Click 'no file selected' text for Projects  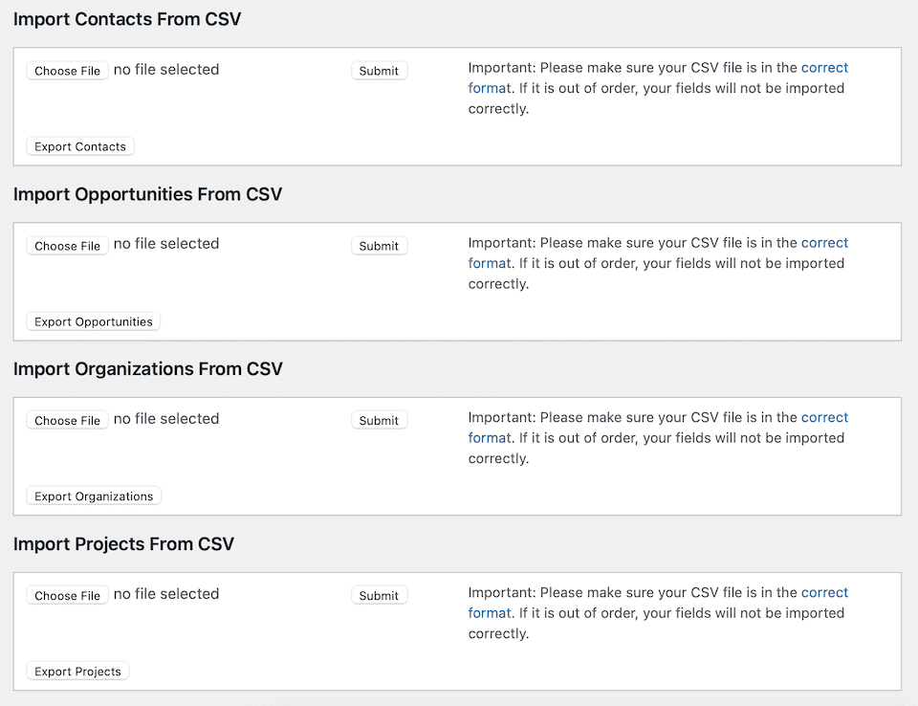click(166, 594)
